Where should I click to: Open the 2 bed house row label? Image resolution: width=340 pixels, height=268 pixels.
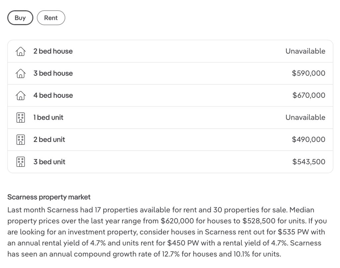click(x=53, y=51)
